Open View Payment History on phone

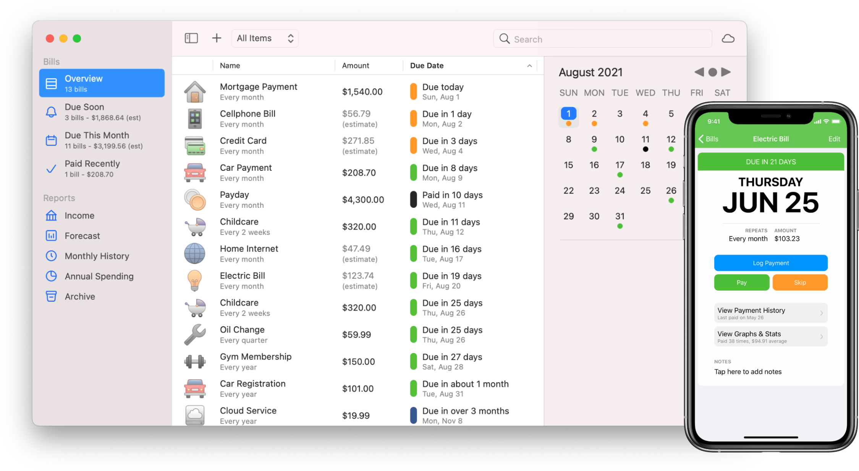pos(770,313)
